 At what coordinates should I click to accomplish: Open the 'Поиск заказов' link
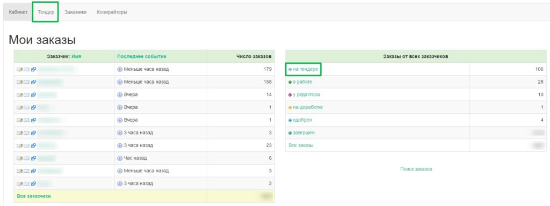pyautogui.click(x=416, y=169)
